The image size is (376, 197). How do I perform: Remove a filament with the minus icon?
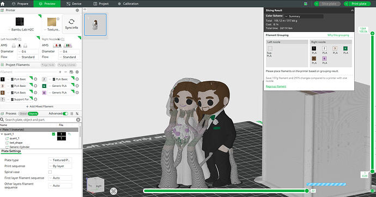[66, 72]
